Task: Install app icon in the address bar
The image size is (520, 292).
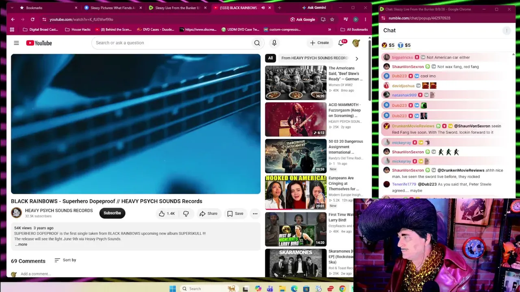Action: (x=323, y=19)
